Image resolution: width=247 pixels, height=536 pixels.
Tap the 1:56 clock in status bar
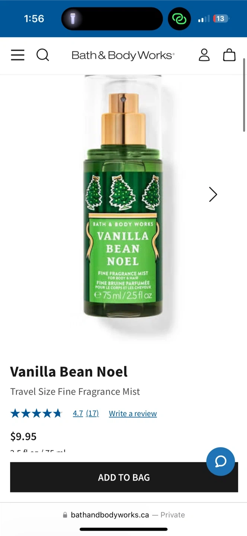click(x=34, y=19)
